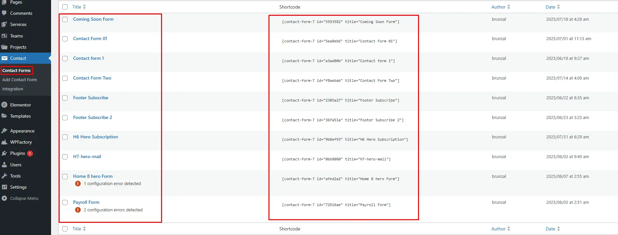Click the Templates folder icon
618x235 pixels.
(x=4, y=116)
